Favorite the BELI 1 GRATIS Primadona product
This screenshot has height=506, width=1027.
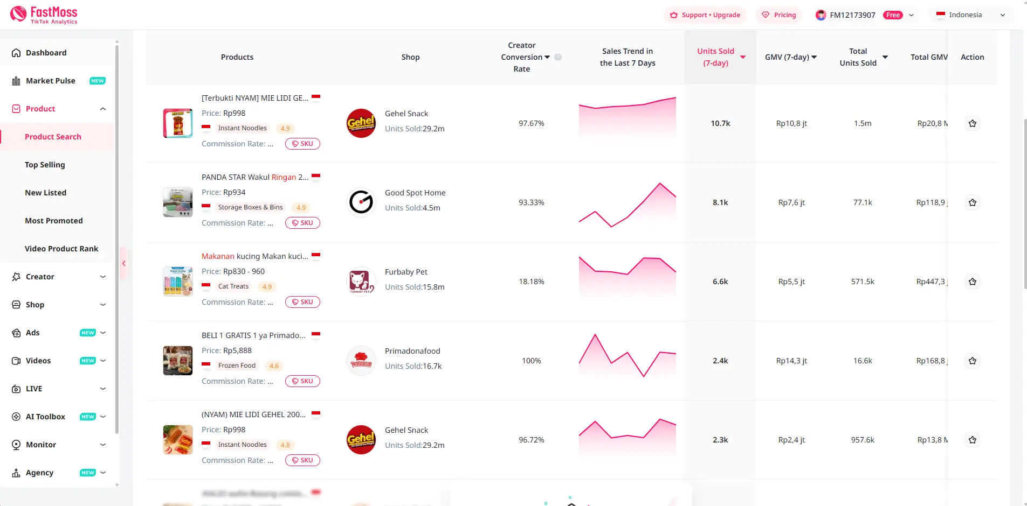[973, 361]
